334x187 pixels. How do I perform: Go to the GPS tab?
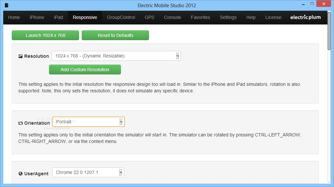pos(150,17)
